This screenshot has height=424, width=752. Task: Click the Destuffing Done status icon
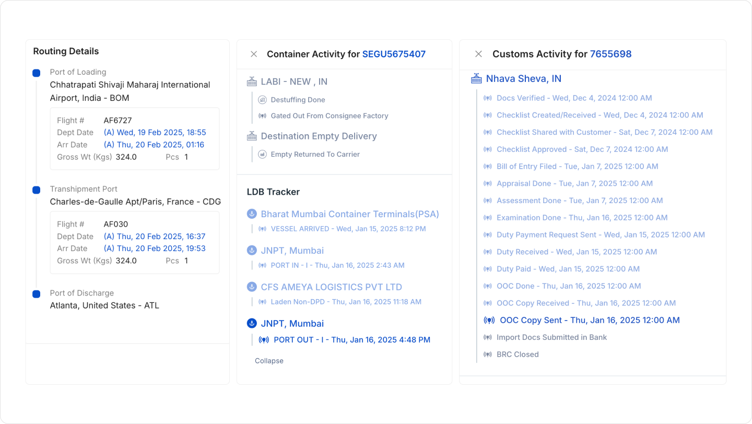(262, 100)
